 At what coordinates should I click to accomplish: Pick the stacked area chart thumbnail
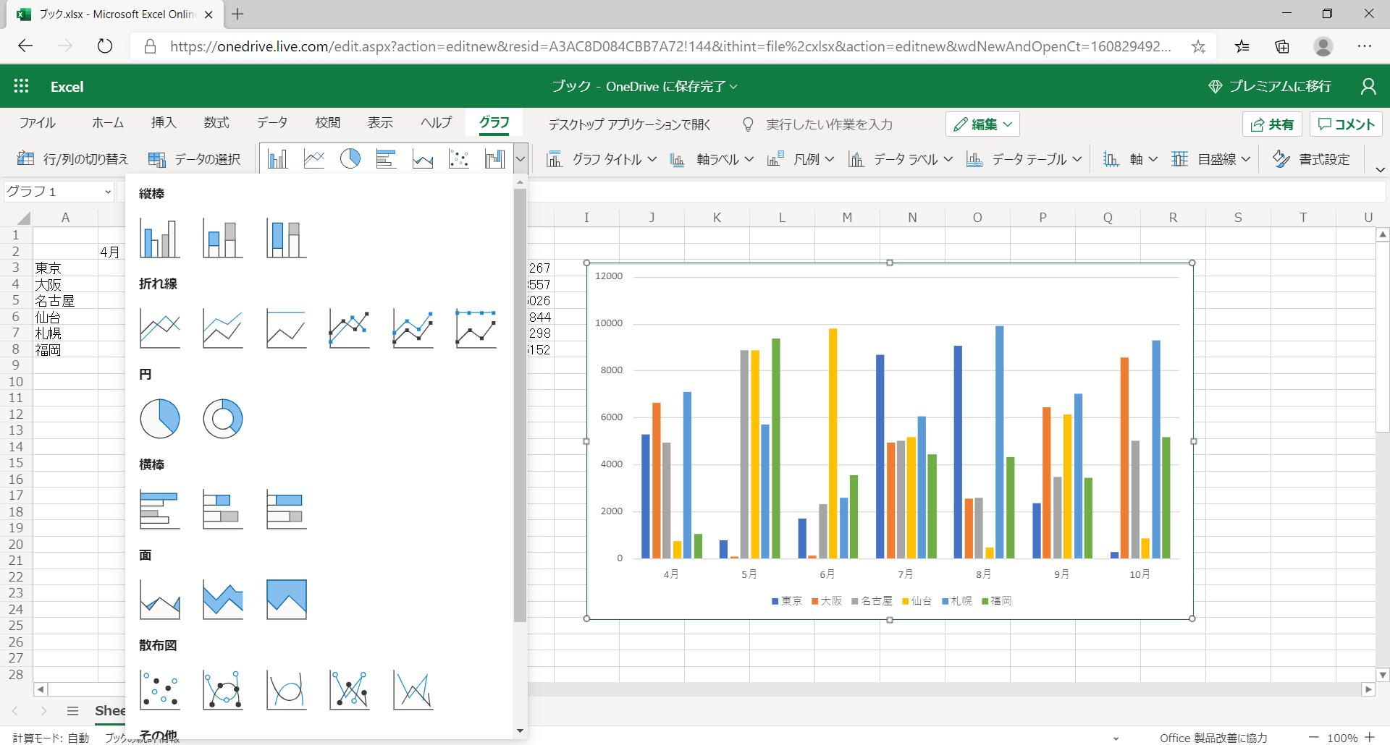click(223, 600)
